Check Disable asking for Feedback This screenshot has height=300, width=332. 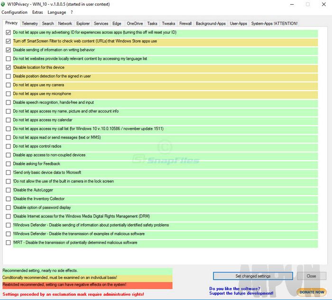(x=8, y=164)
